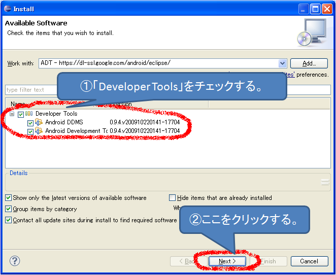Click Android DDMS version 0.9.4 text

[145, 122]
